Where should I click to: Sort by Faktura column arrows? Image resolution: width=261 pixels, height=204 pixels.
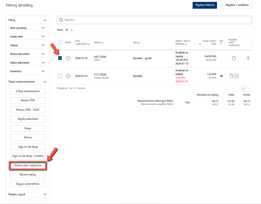[102, 43]
